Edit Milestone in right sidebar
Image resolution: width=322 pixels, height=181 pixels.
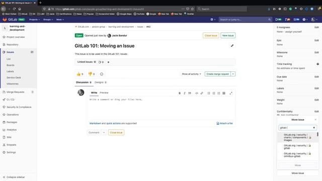coord(316,52)
